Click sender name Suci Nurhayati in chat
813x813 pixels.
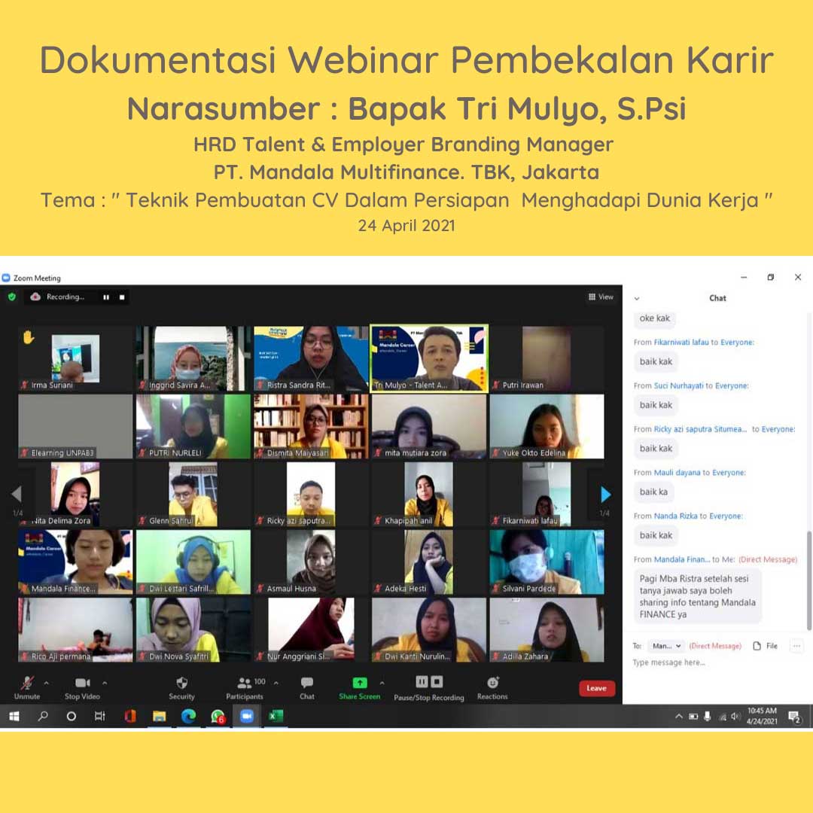[x=678, y=385]
